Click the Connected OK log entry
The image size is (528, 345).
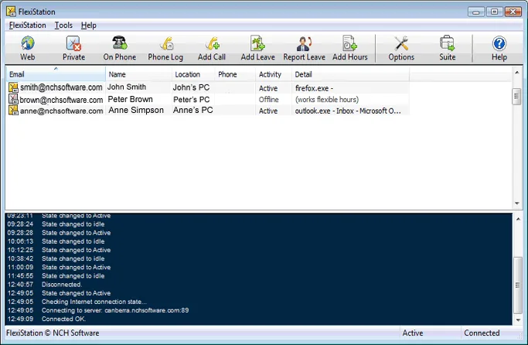[46, 319]
